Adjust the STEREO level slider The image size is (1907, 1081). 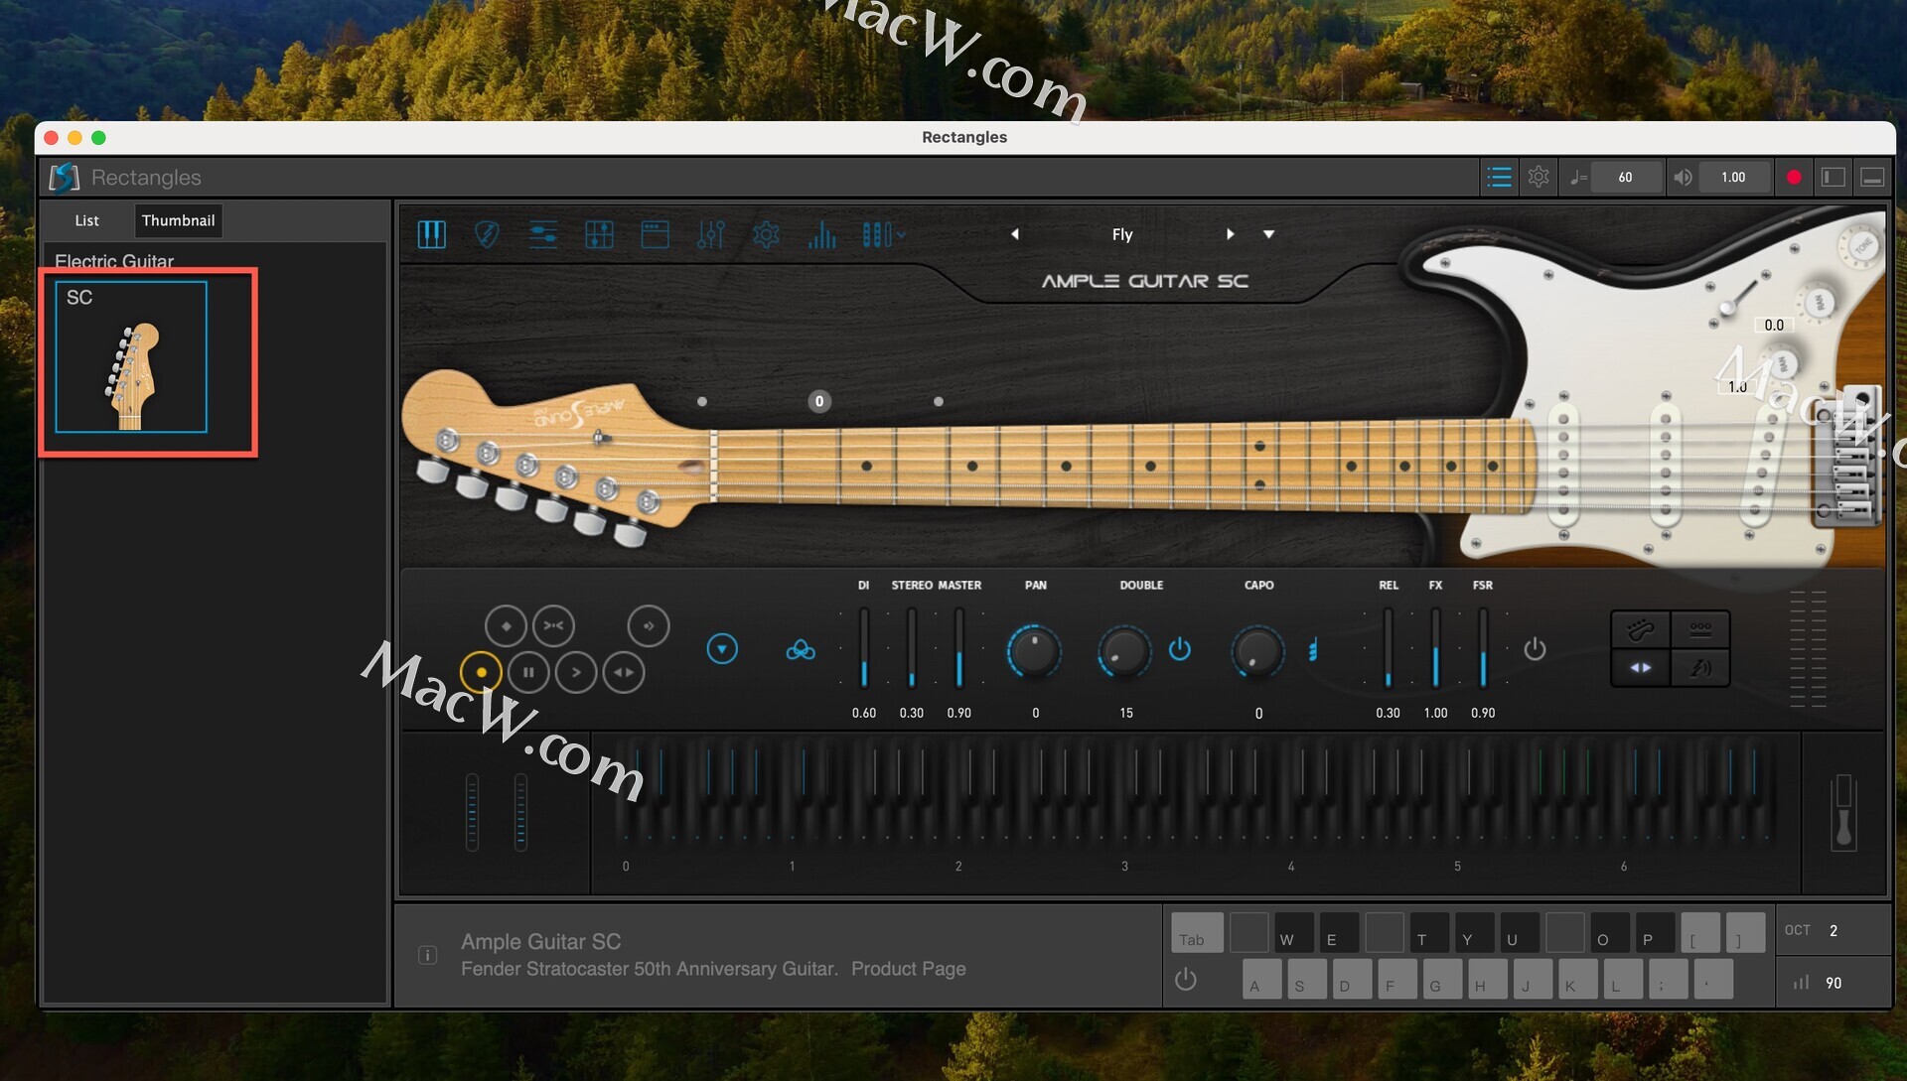(912, 648)
